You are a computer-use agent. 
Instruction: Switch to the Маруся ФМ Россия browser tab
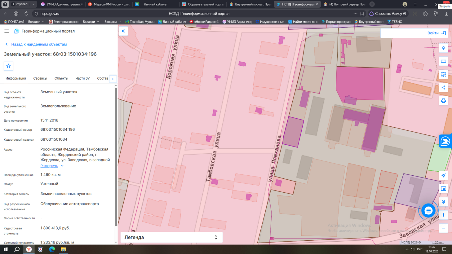point(109,4)
